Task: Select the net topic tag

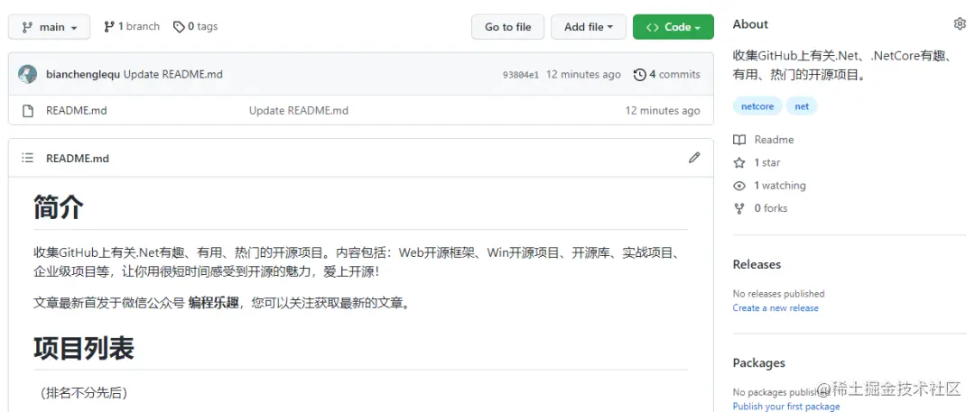Action: (x=802, y=106)
